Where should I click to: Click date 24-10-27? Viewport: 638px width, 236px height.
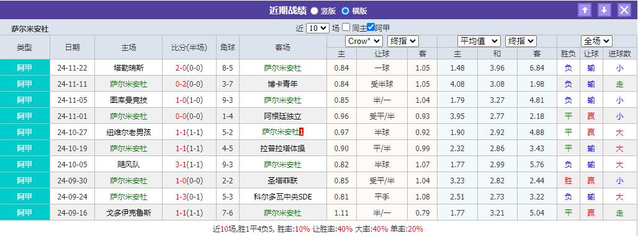coord(73,132)
